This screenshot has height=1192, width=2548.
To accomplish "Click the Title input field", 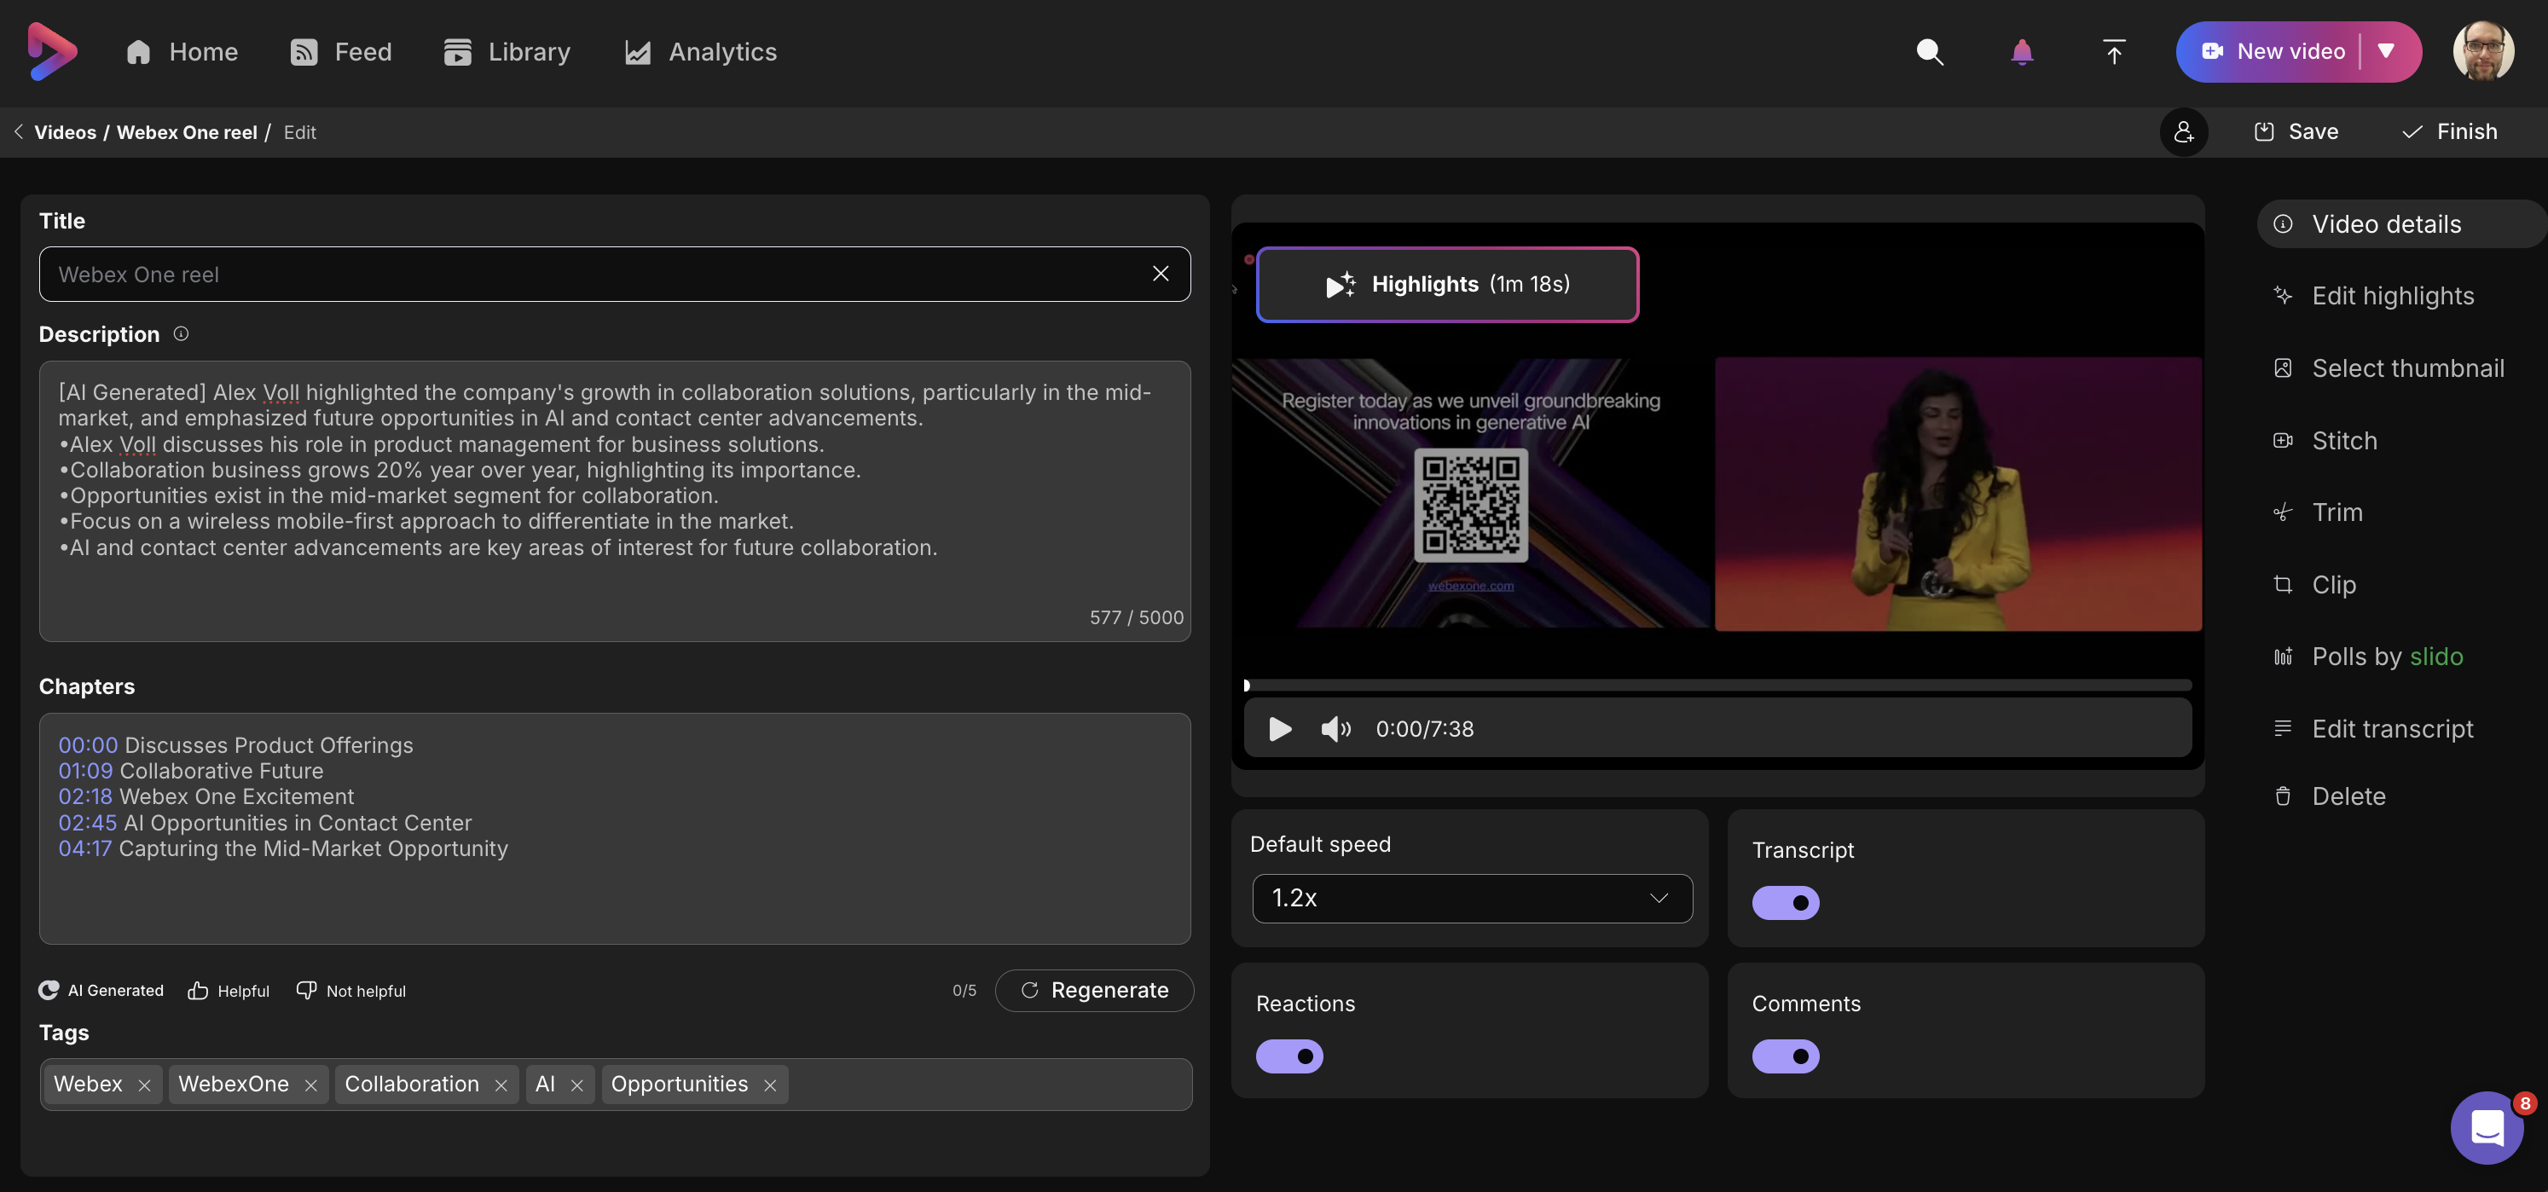I will [614, 274].
